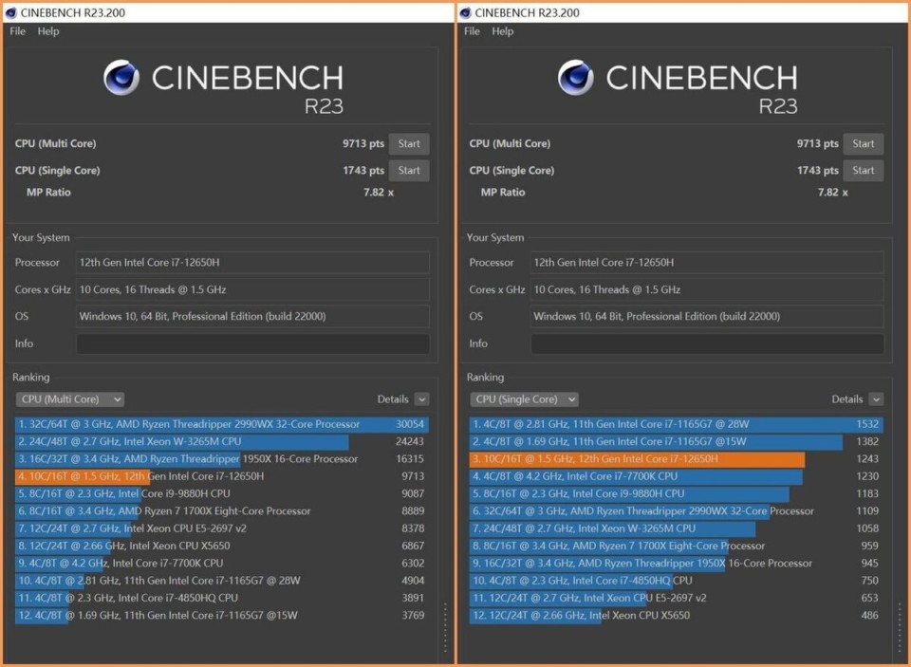Image resolution: width=911 pixels, height=667 pixels.
Task: Select i7-7700K row scoring 1230
Action: [x=677, y=476]
